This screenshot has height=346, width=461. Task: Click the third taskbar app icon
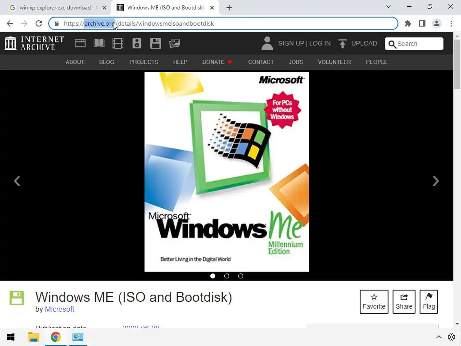pyautogui.click(x=78, y=337)
